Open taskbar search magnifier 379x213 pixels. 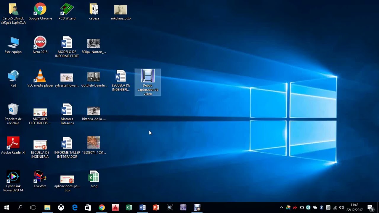[20, 208]
